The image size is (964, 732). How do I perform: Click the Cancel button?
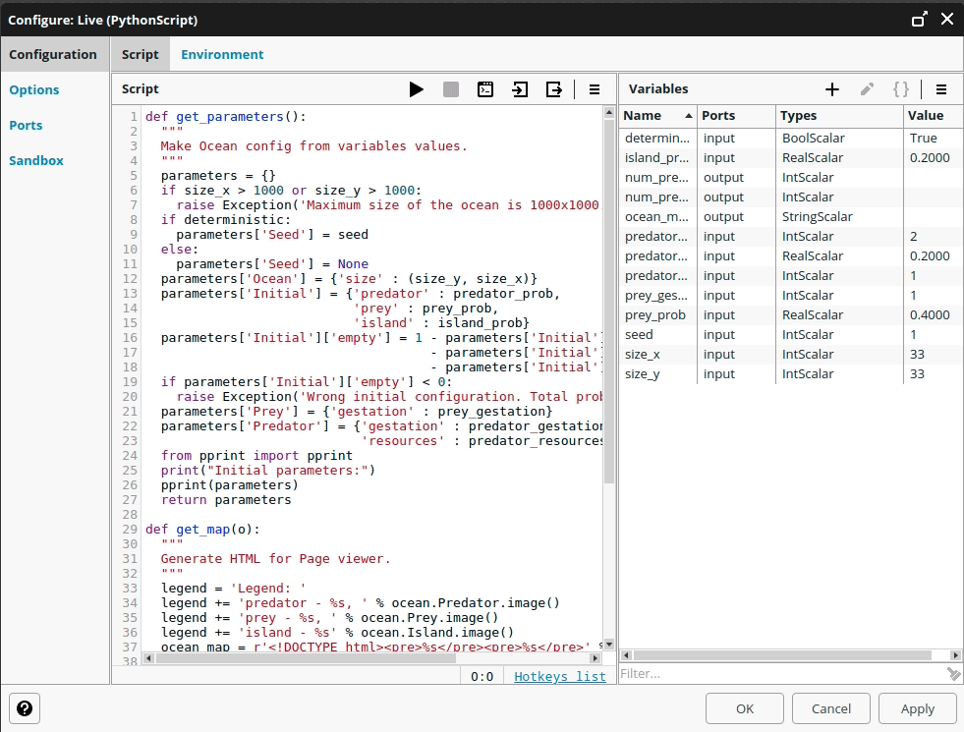[x=831, y=708]
